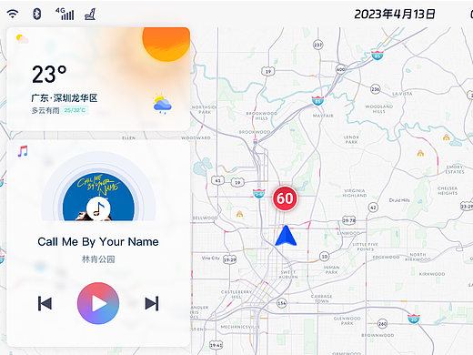473x355 pixels.
Task: Select the CABBAGE TOWN map label
Action: point(322,299)
